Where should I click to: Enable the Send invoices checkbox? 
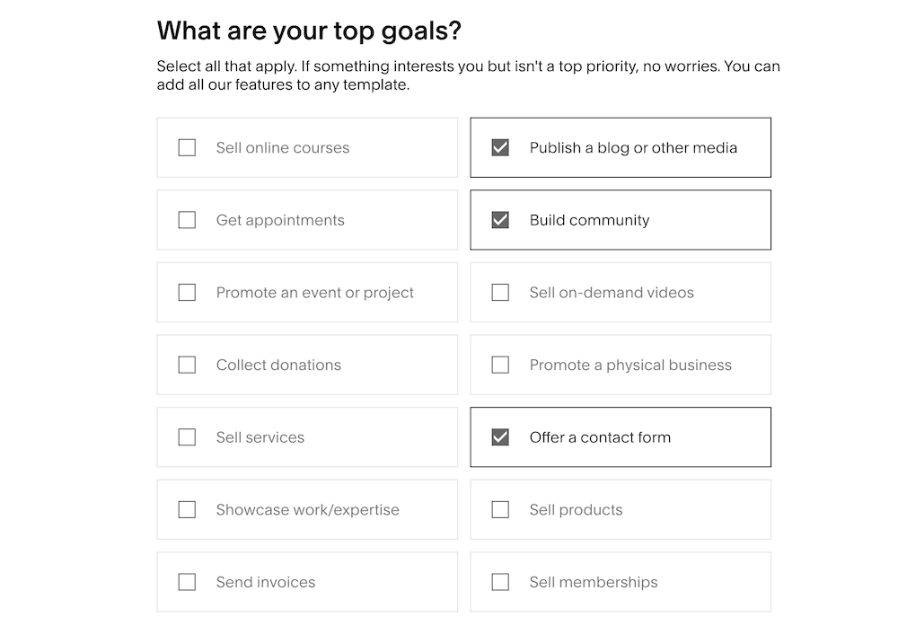pos(187,582)
